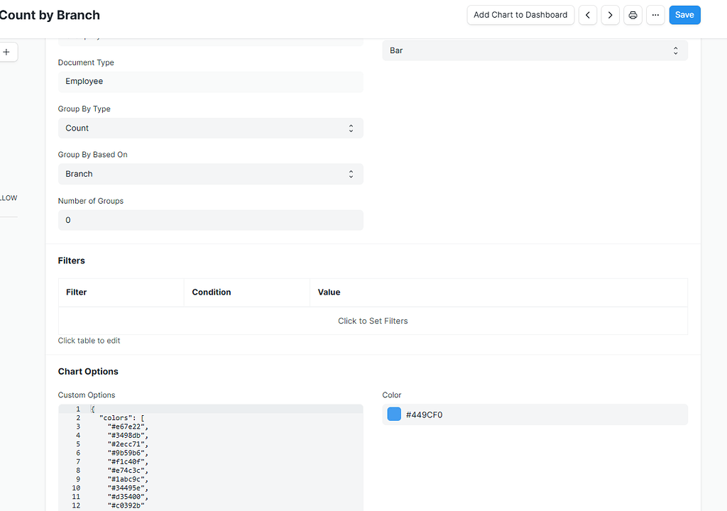Click the Color hex value field

[540, 414]
